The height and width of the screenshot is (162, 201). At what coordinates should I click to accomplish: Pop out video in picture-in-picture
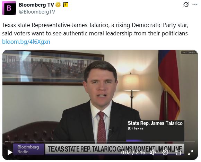click(x=178, y=152)
